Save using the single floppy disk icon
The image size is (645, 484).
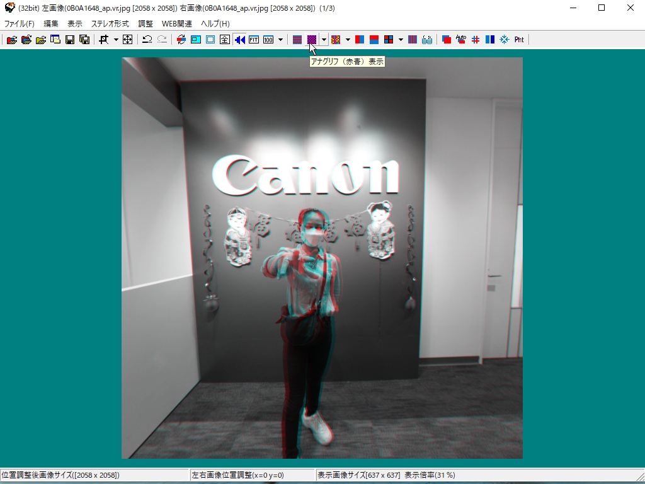(x=70, y=40)
